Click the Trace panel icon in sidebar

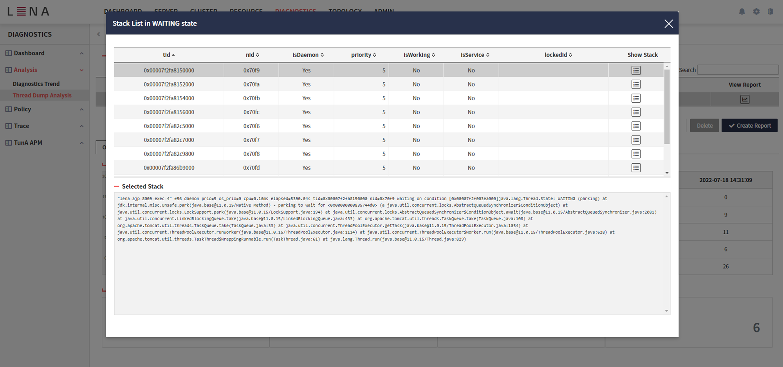coord(8,126)
